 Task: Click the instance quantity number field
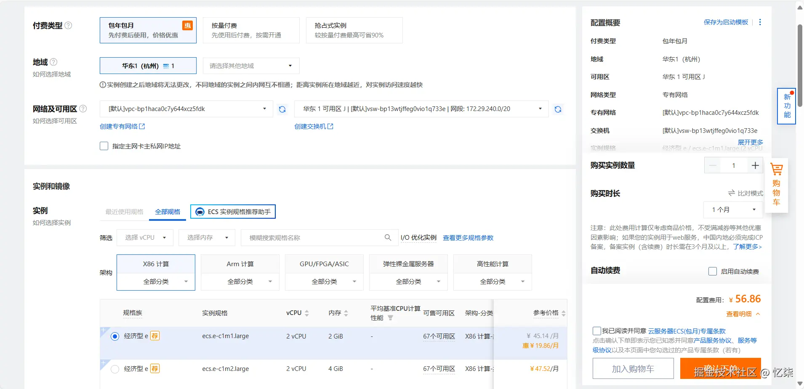click(734, 165)
